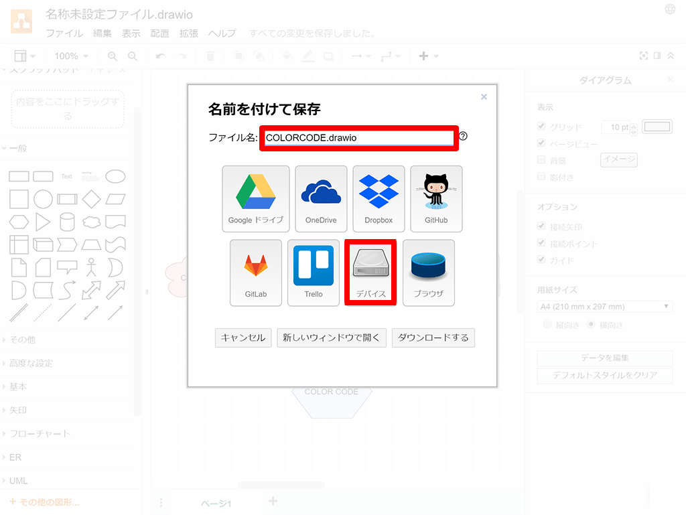Click the draw.io logo icon
Screen dimensions: 686x515
[x=21, y=21]
